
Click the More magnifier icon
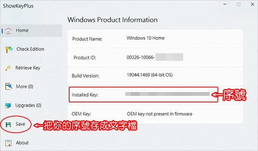tap(9, 86)
